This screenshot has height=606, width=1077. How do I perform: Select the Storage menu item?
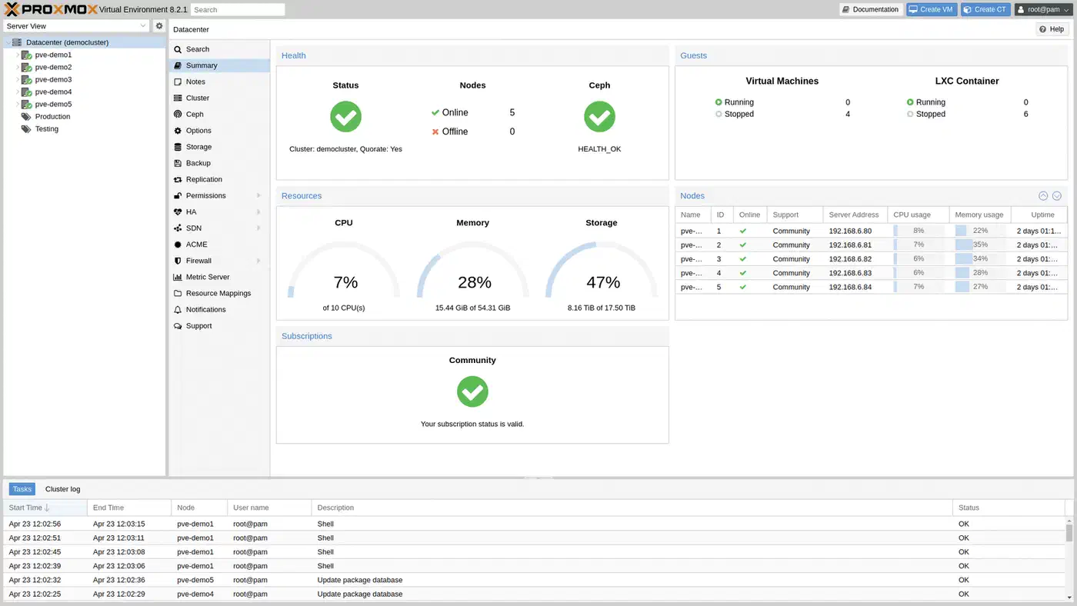pos(198,147)
